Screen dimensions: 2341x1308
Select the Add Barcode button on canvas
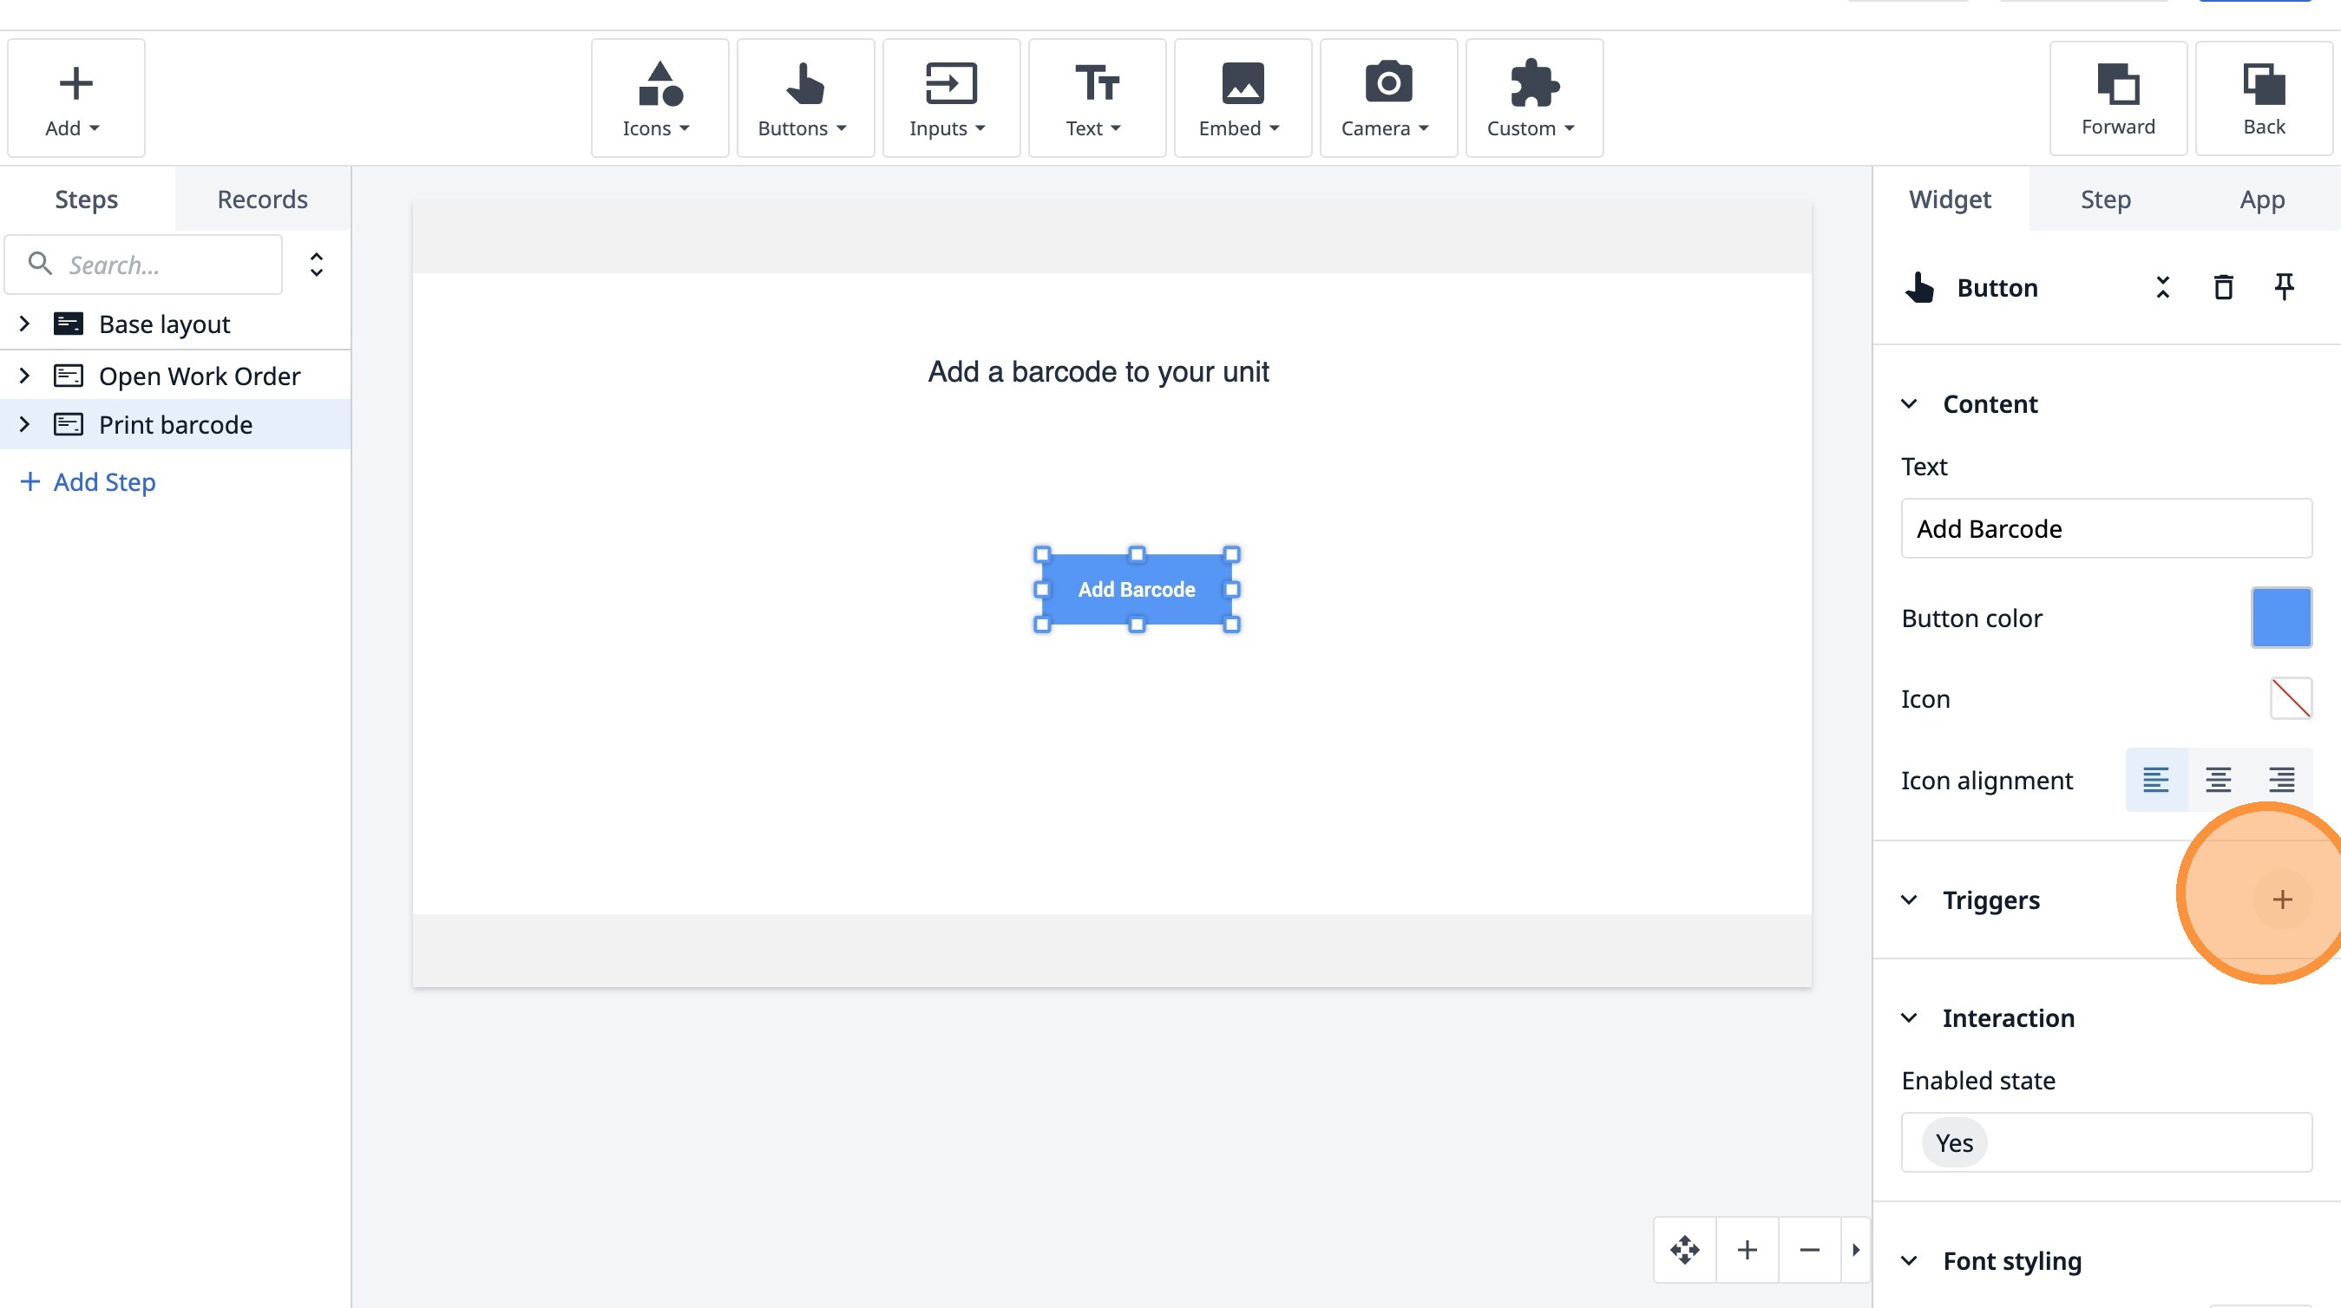click(1137, 590)
